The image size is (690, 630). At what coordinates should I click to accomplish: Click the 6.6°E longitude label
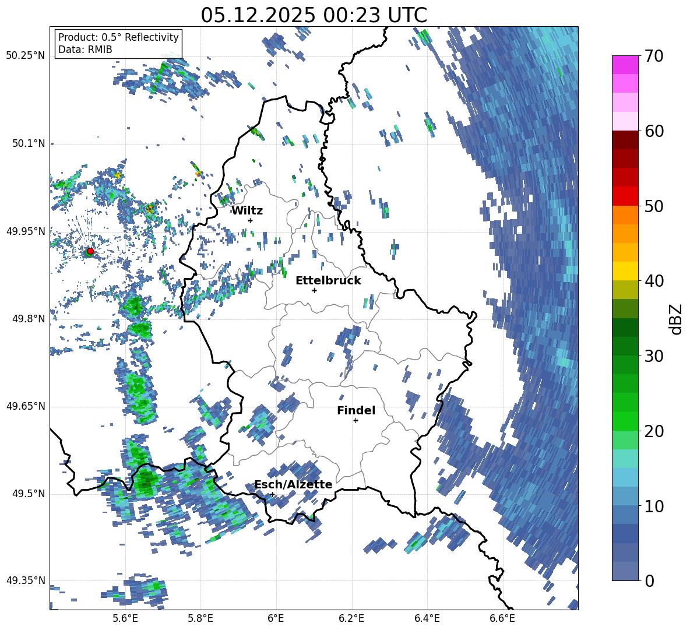(502, 618)
